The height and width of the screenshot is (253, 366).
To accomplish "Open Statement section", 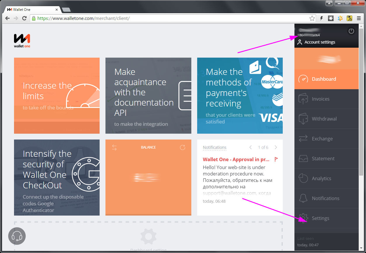I will click(326, 159).
